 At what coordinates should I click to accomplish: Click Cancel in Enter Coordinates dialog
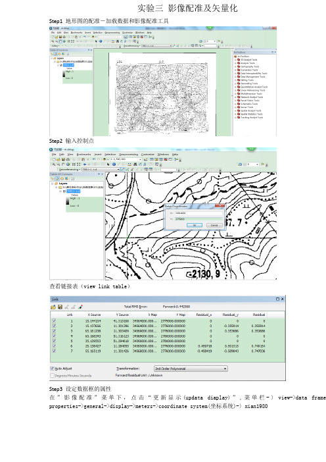click(214, 225)
